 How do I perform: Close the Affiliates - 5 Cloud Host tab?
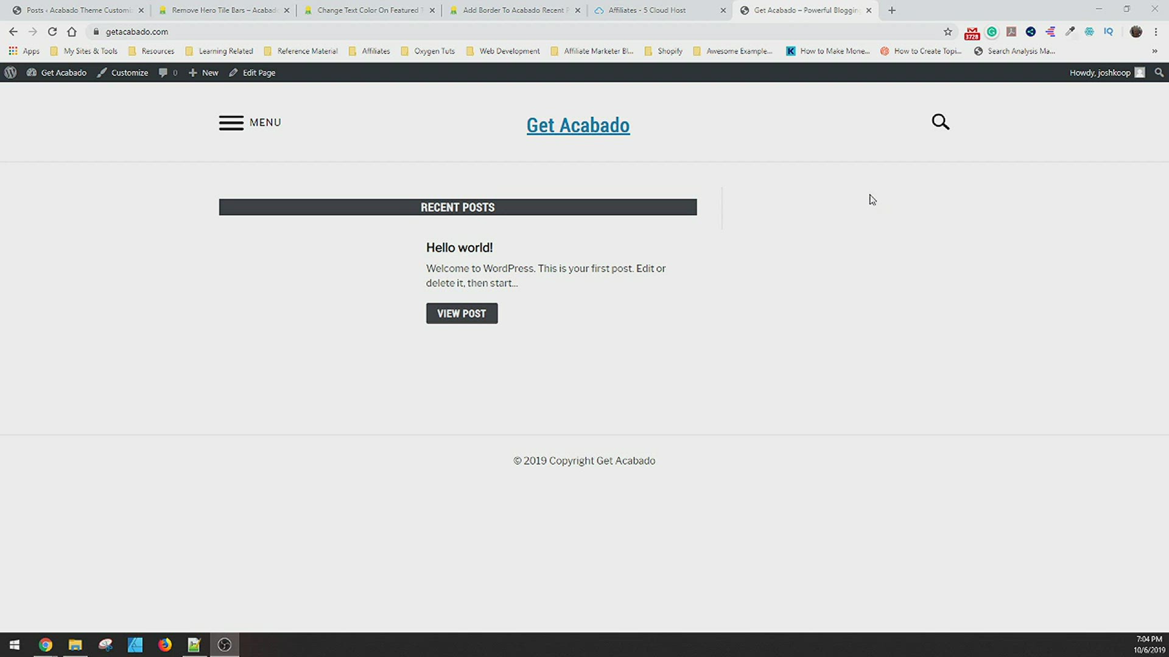point(723,10)
